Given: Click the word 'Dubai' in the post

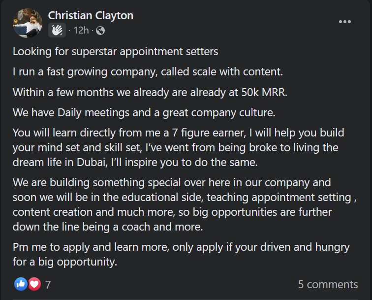Looking at the screenshot, I should (x=92, y=163).
